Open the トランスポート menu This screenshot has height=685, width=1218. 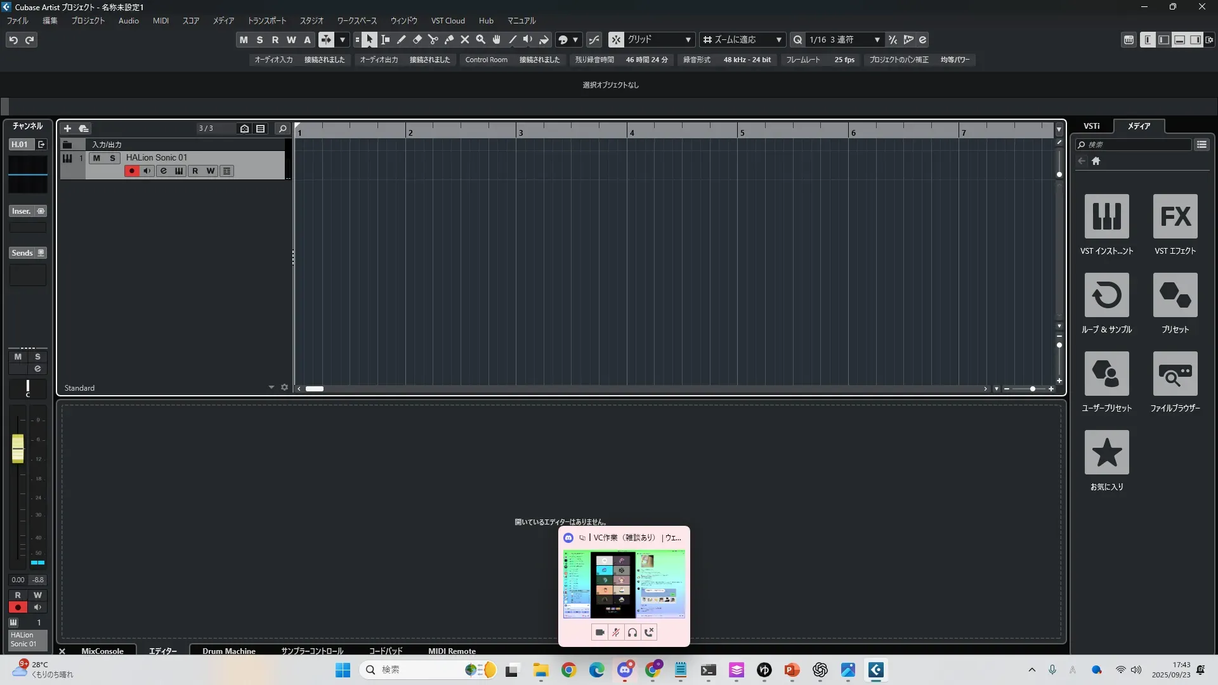(x=266, y=21)
